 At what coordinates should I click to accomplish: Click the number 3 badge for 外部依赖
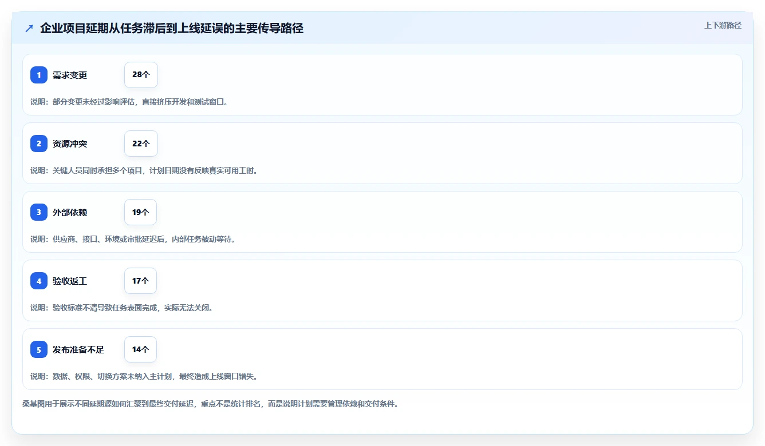point(39,212)
